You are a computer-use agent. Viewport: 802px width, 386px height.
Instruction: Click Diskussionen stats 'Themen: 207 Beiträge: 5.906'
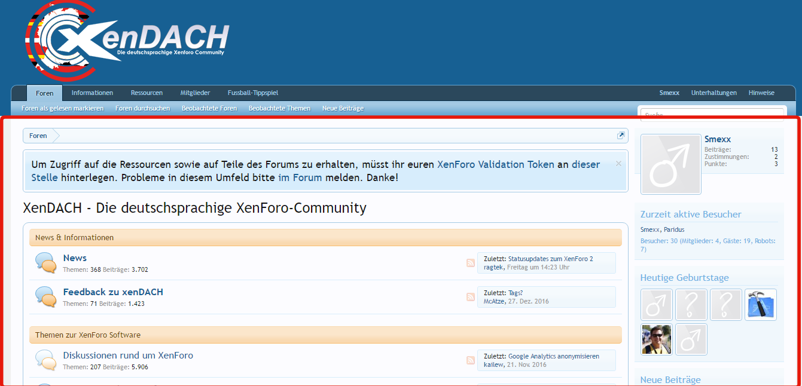coord(106,367)
